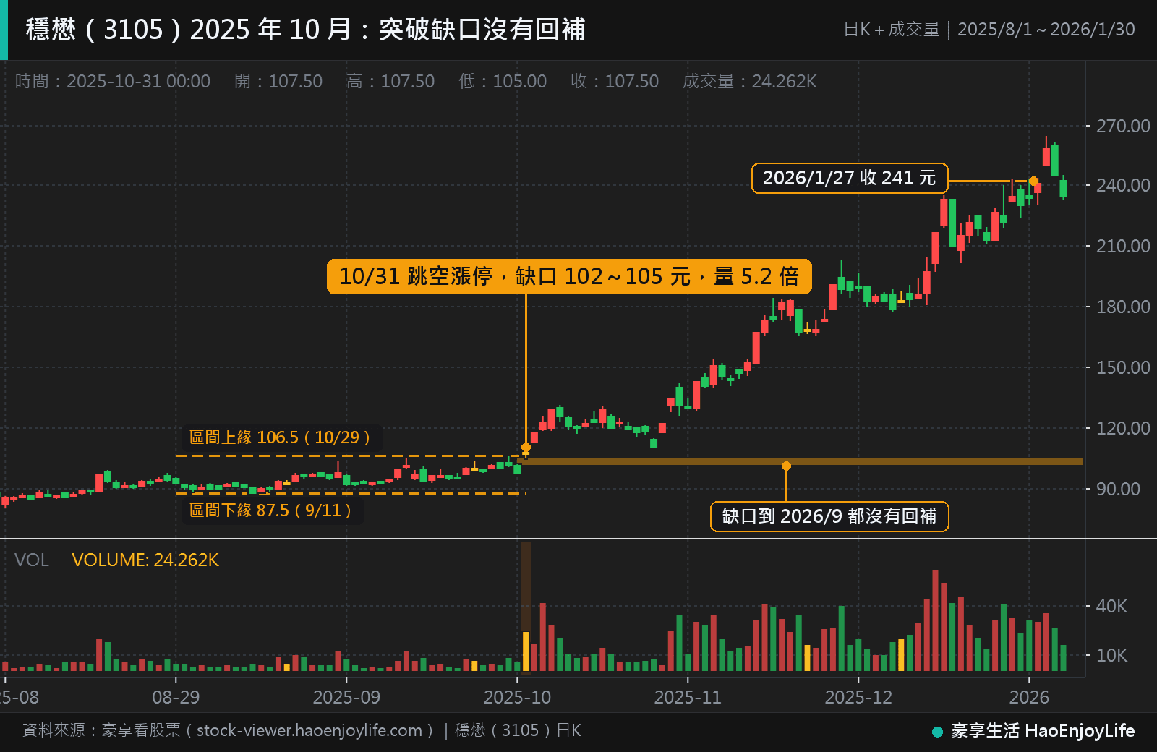Click the 150.00 price axis label

[x=1123, y=367]
